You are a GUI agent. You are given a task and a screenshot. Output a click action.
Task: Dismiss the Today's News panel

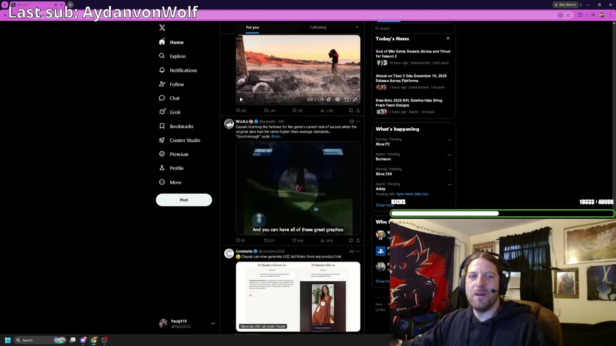(448, 38)
